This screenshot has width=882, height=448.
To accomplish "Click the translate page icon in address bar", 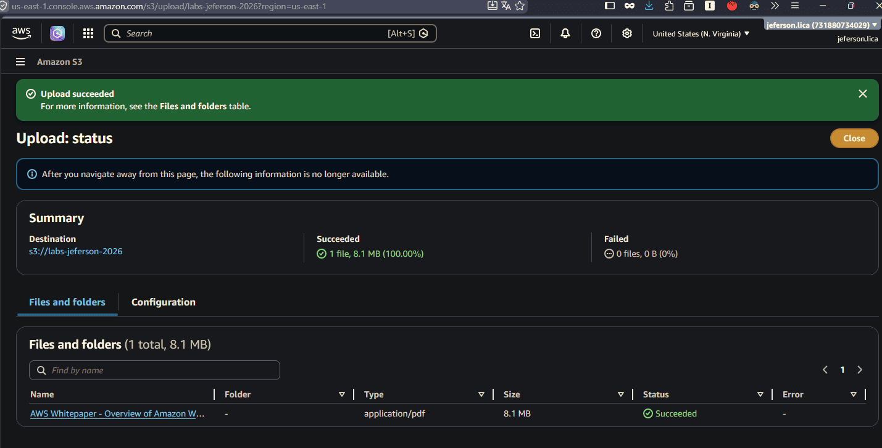I will click(x=506, y=6).
